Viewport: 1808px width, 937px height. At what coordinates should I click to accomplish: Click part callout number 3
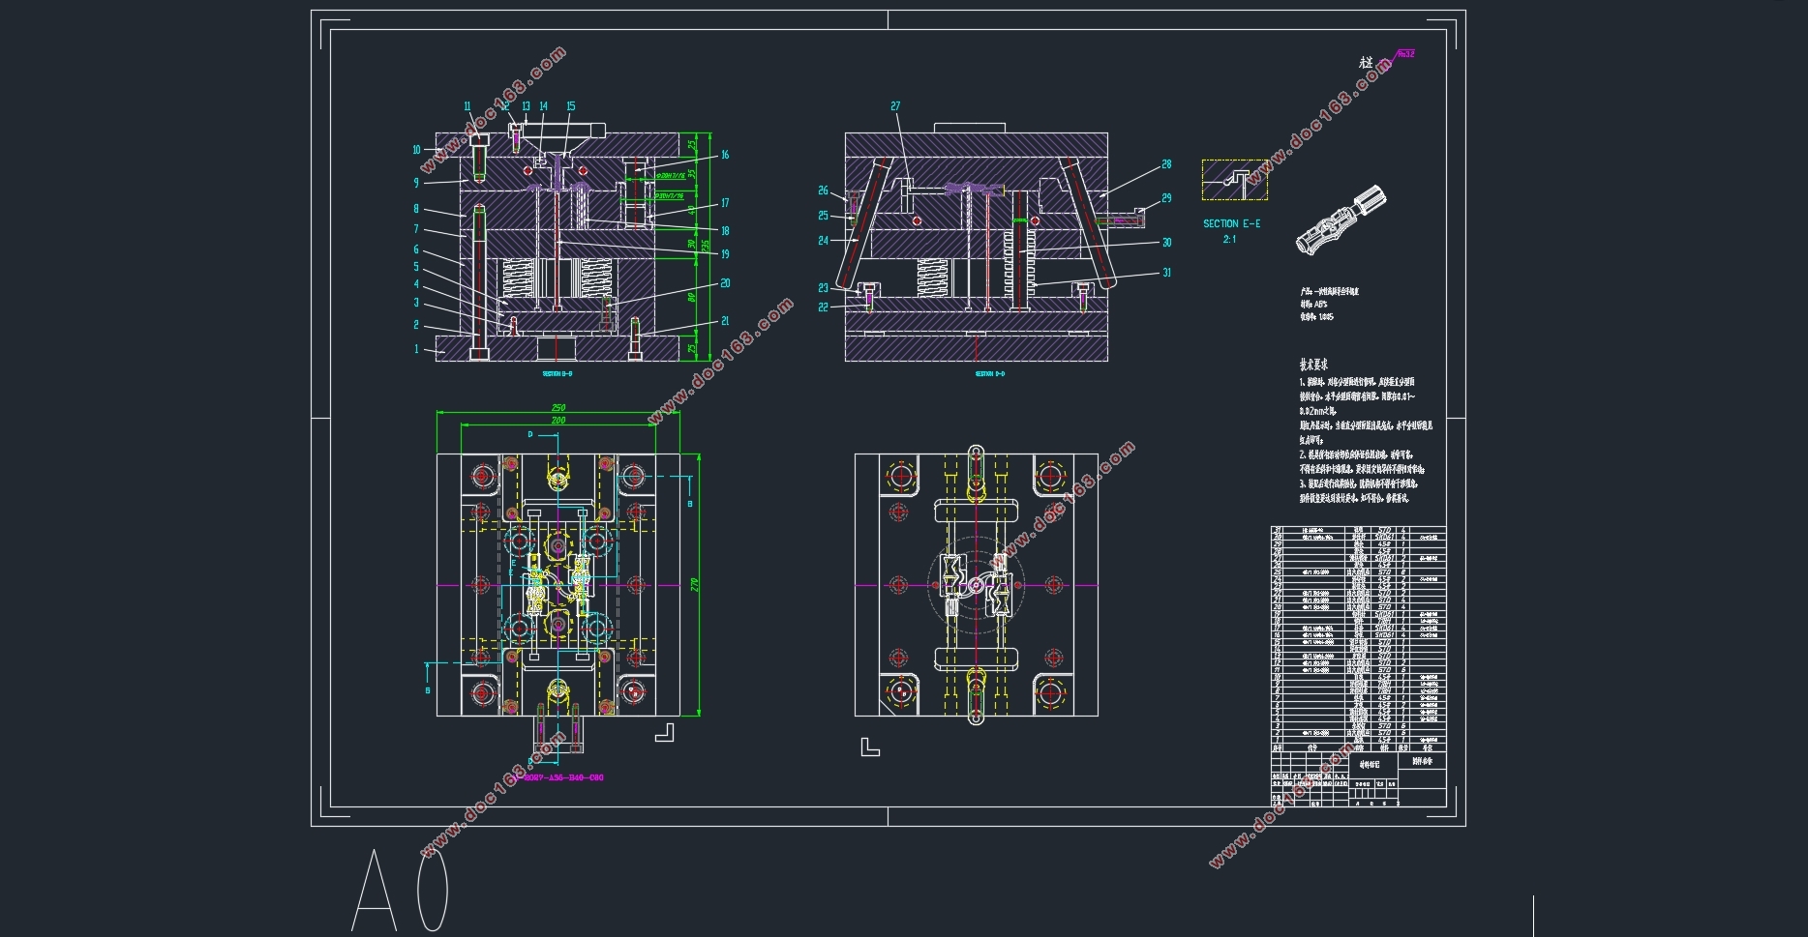pos(417,303)
